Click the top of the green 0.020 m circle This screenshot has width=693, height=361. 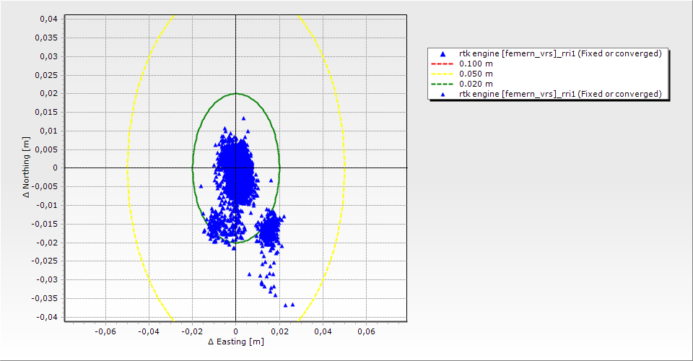pos(236,93)
